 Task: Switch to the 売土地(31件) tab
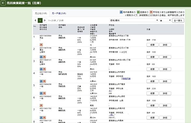point(41,13)
